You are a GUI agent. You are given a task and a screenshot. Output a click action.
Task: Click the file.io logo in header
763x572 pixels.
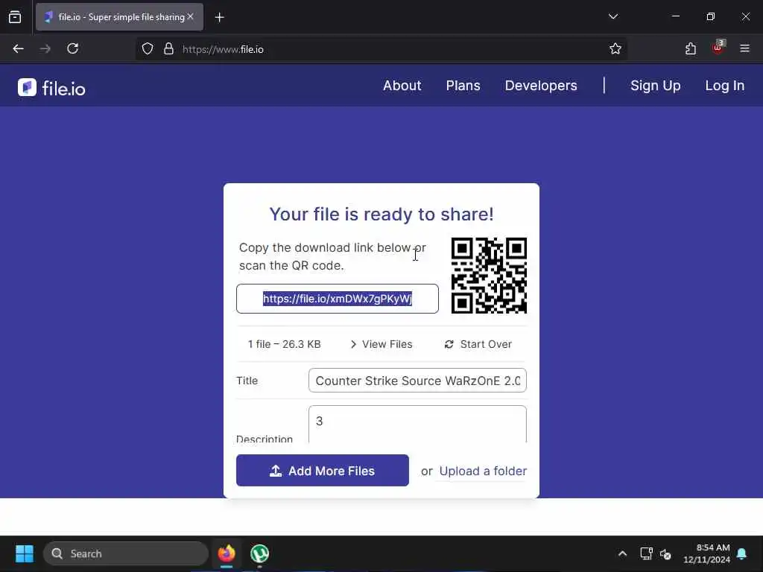point(51,88)
